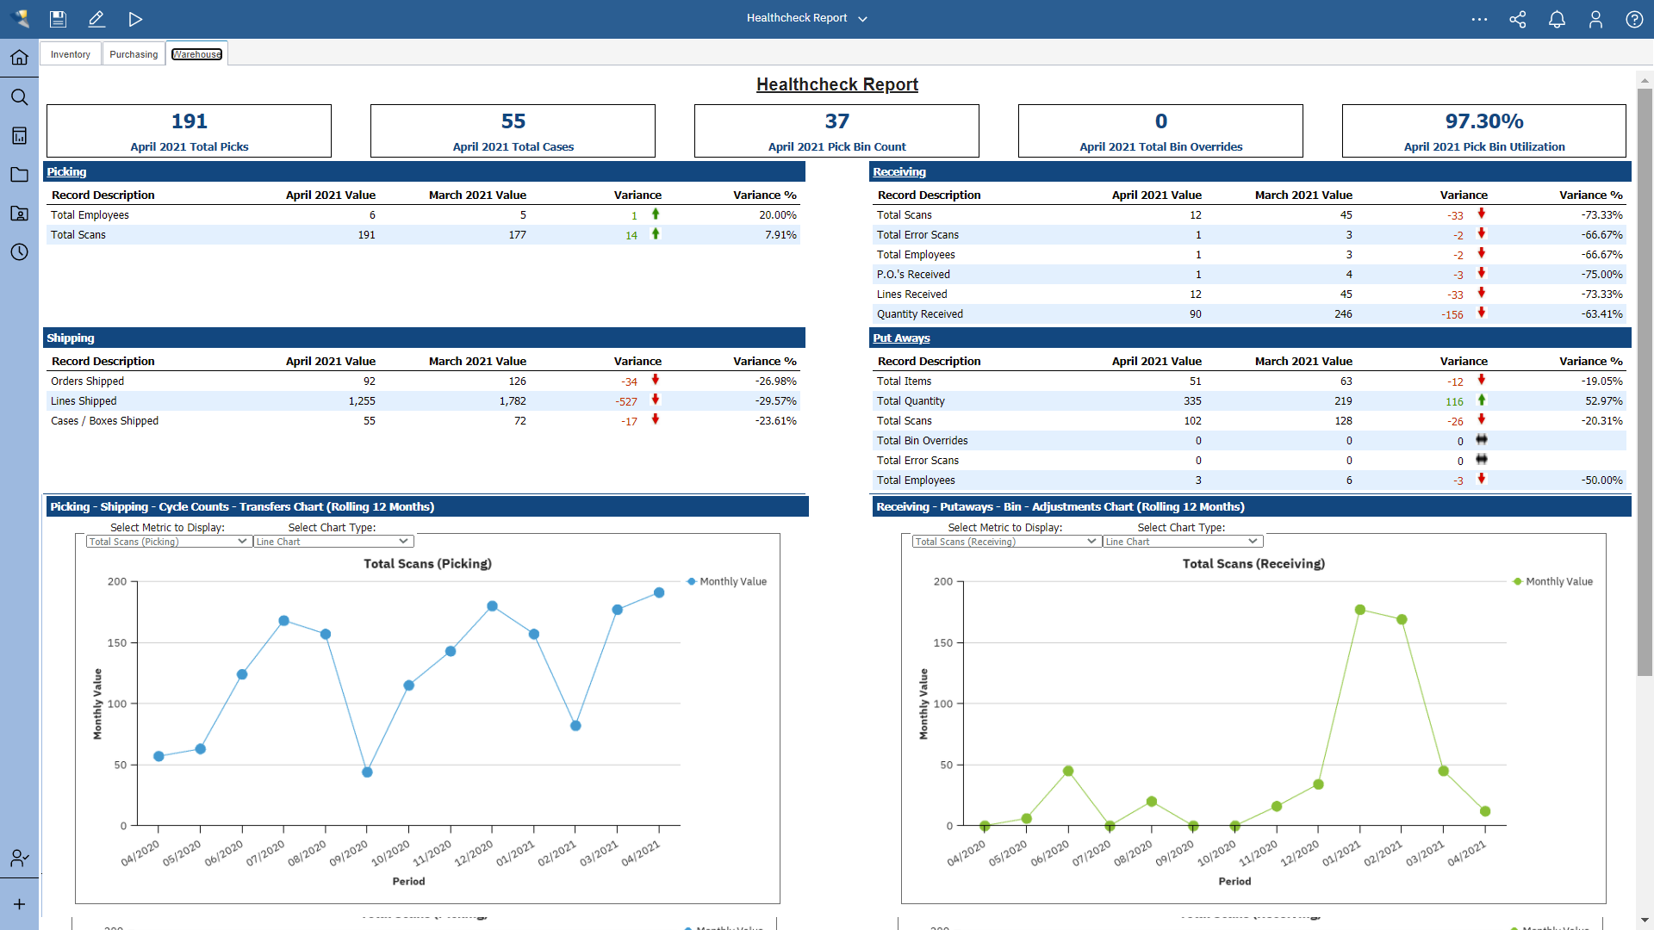1654x930 pixels.
Task: Open the Share icon in header
Action: click(1518, 19)
